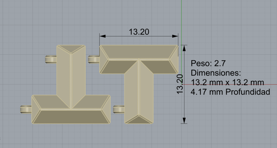
Task: Click the '4.17 mm Profundidad' text
Action: pyautogui.click(x=230, y=92)
